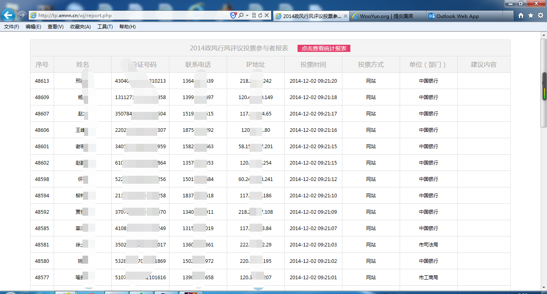Click the IP地址 column header
Screen dimensions: 547x294
(x=255, y=64)
